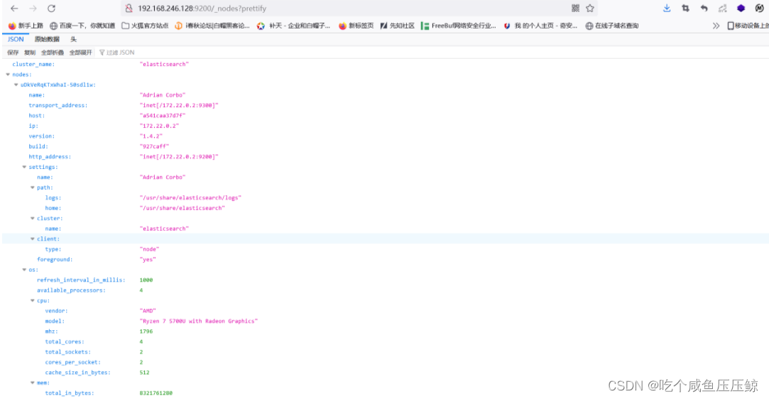Select the total_in_bytes value 8321761280

pos(156,393)
